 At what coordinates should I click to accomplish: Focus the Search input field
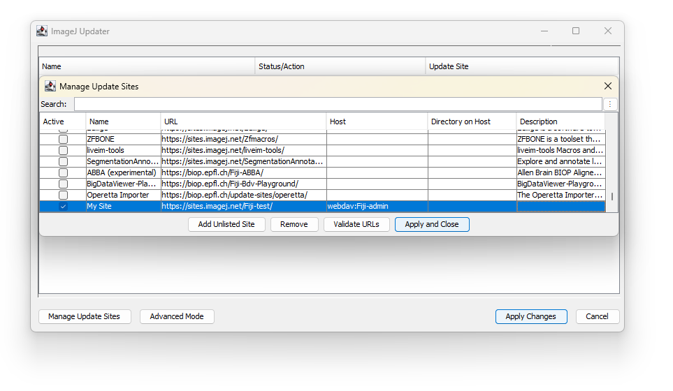coord(338,104)
